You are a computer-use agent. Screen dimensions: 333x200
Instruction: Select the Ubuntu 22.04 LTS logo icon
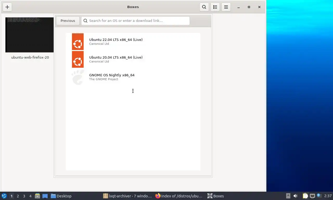[78, 42]
